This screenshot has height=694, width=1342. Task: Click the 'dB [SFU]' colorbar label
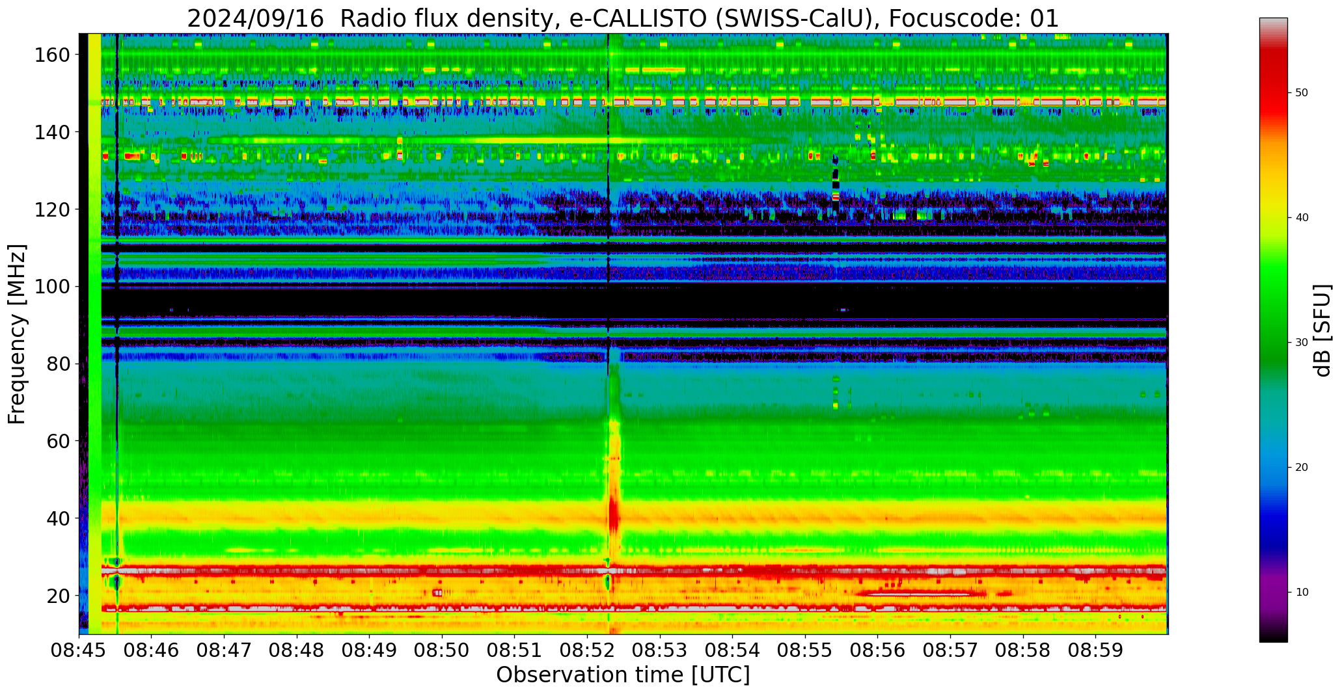click(1322, 330)
